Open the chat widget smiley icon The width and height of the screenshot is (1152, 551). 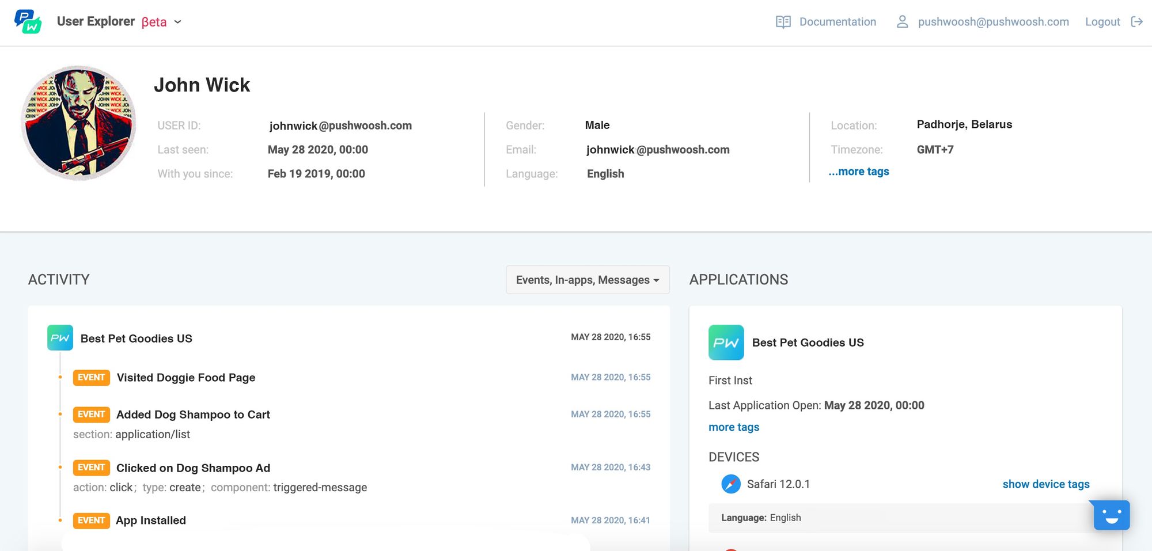click(1112, 515)
